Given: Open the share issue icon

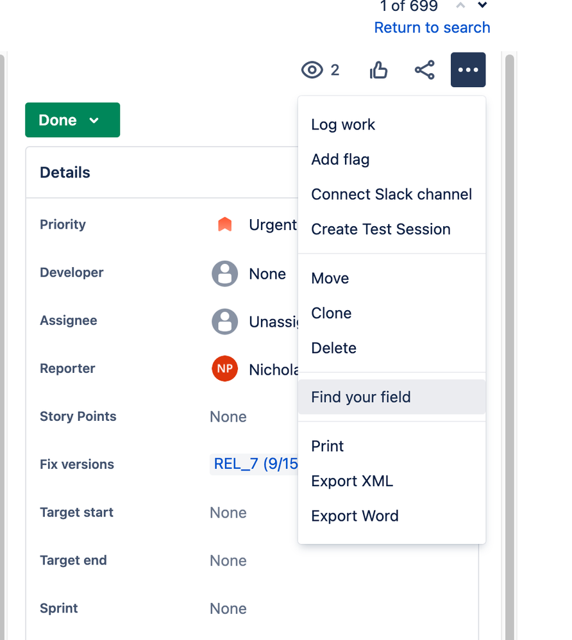Looking at the screenshot, I should tap(425, 70).
